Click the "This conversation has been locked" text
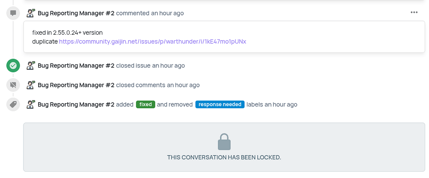Image resolution: width=429 pixels, height=178 pixels. (x=224, y=157)
